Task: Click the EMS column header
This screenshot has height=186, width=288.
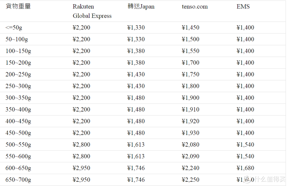Action: [x=243, y=6]
